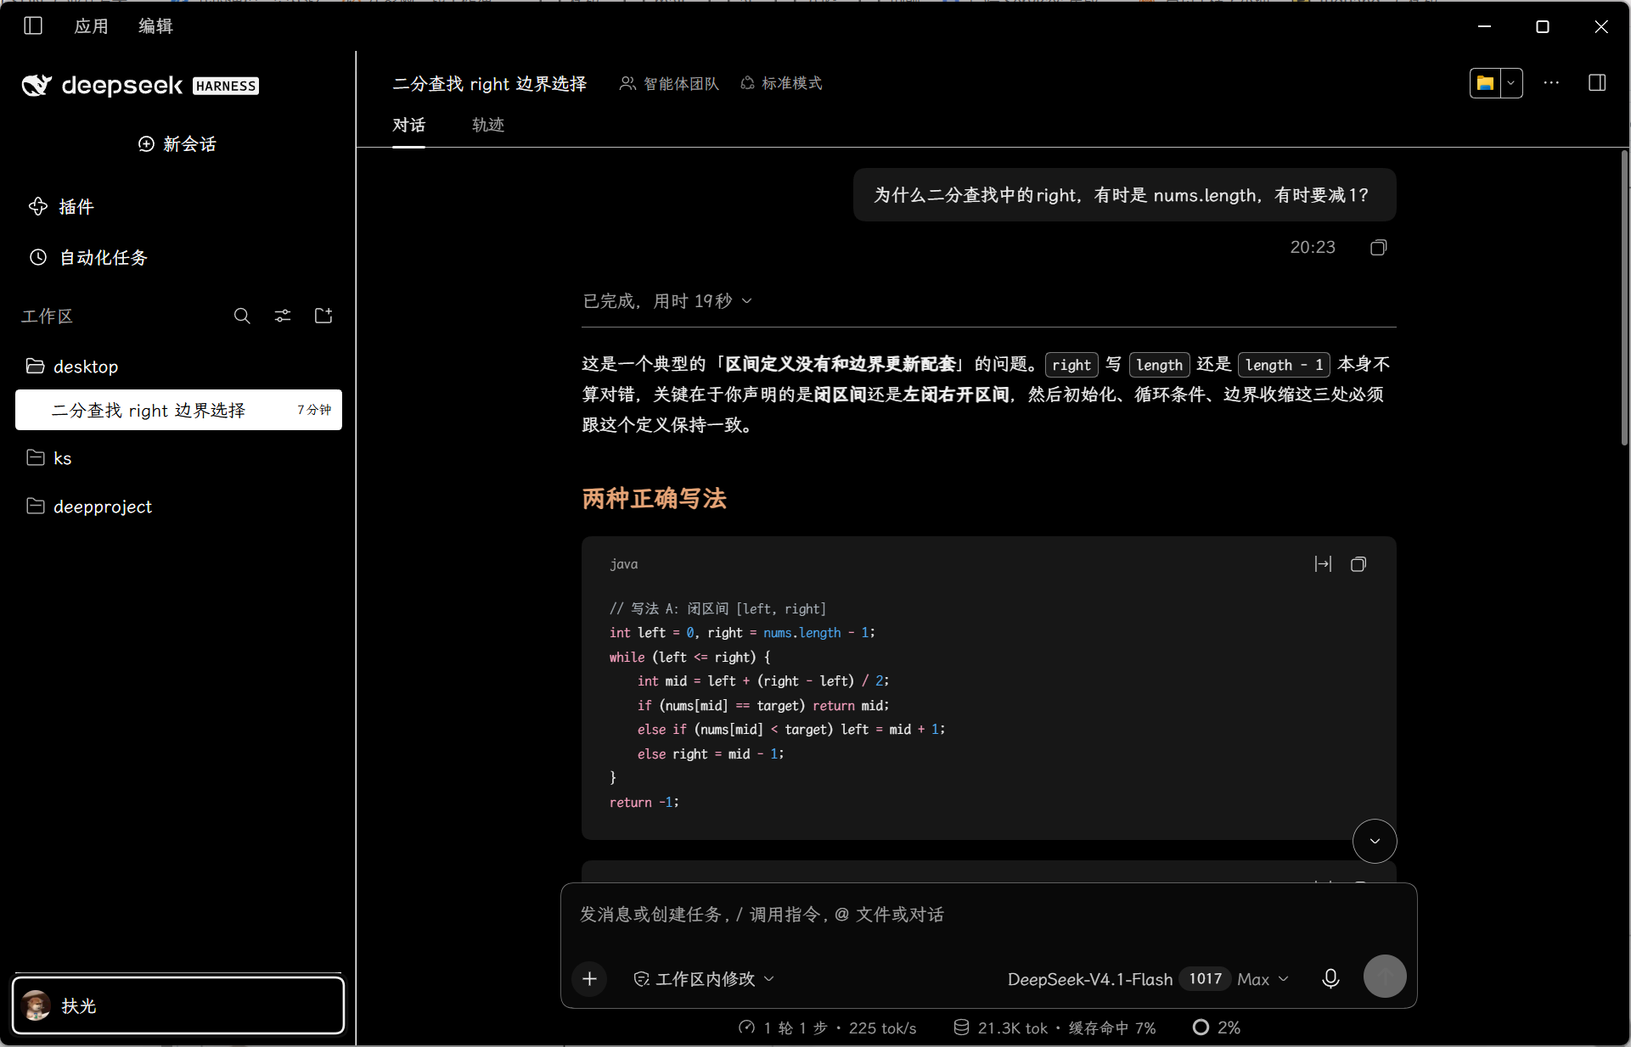Start a new chat with 新会话
The width and height of the screenshot is (1631, 1047).
177,144
